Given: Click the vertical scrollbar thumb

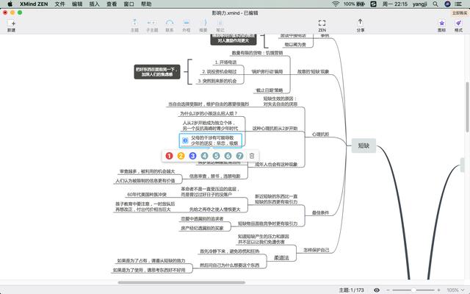Looking at the screenshot, I should coord(467,107).
